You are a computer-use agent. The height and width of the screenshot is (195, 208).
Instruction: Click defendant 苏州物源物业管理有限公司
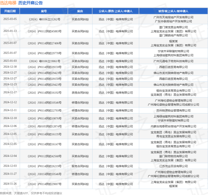coord(173,111)
